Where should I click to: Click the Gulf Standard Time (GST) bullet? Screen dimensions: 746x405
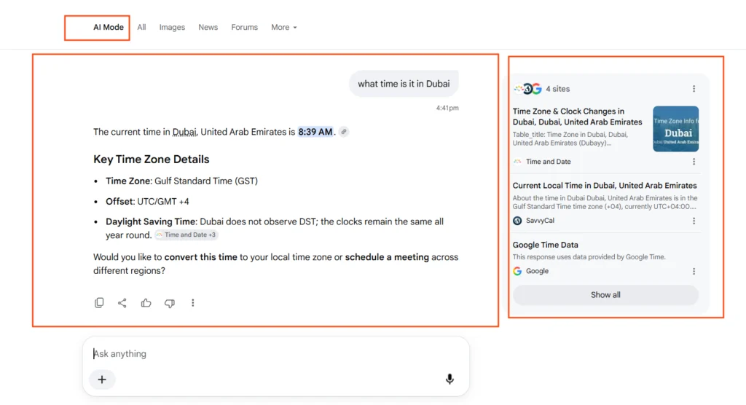181,181
